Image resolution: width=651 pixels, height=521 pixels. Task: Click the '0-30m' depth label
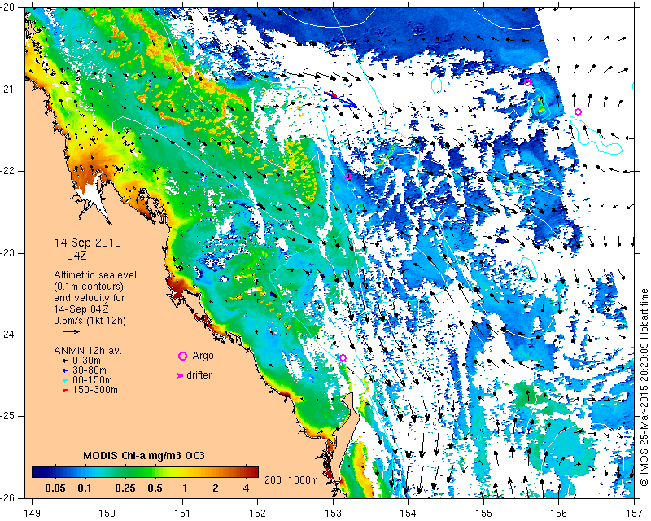click(86, 361)
